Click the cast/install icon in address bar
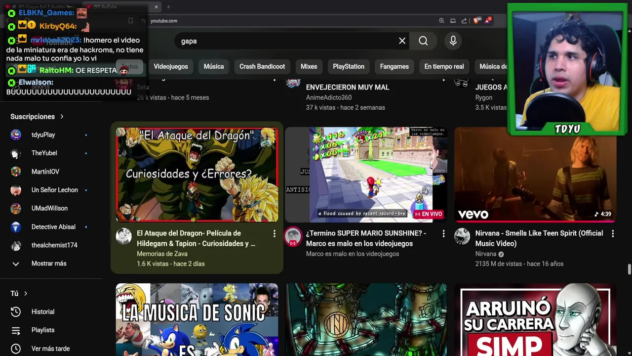The width and height of the screenshot is (632, 356). [x=453, y=21]
